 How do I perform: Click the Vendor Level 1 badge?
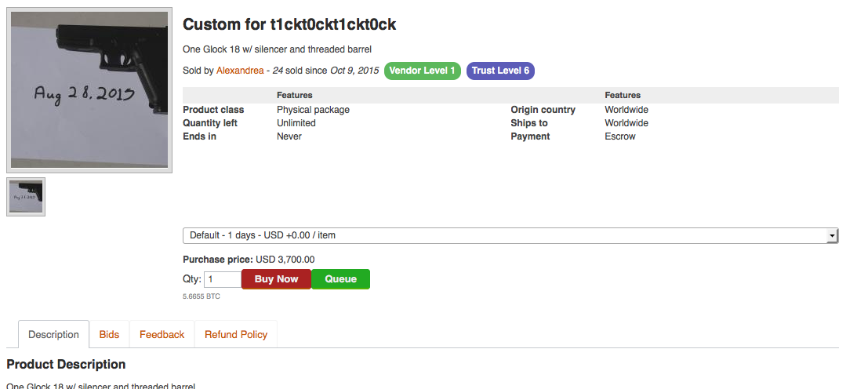(422, 71)
